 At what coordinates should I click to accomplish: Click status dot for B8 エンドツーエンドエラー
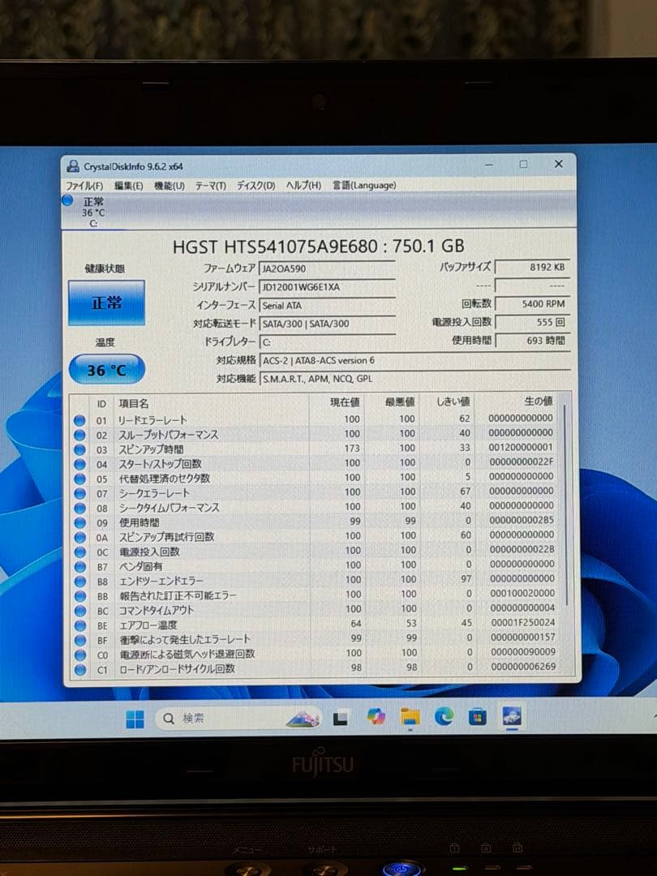(79, 581)
